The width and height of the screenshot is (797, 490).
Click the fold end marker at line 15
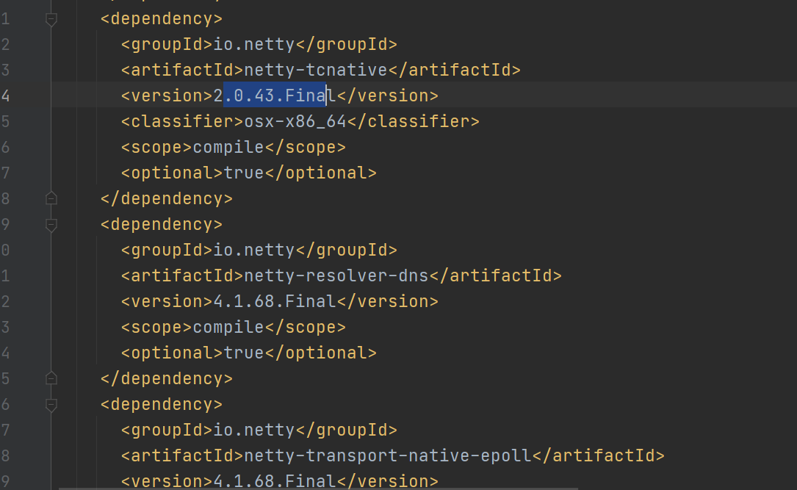click(51, 378)
